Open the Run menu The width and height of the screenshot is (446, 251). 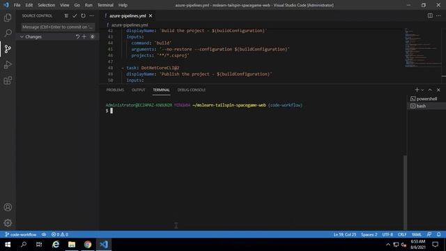(89, 5)
